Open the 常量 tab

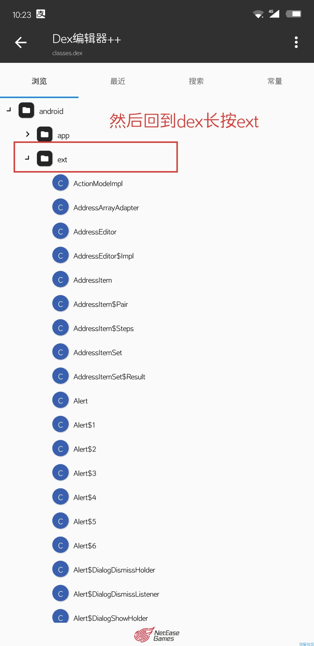pyautogui.click(x=275, y=81)
